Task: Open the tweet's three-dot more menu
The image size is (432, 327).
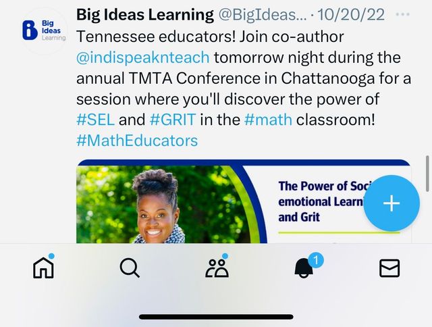Action: (x=402, y=14)
